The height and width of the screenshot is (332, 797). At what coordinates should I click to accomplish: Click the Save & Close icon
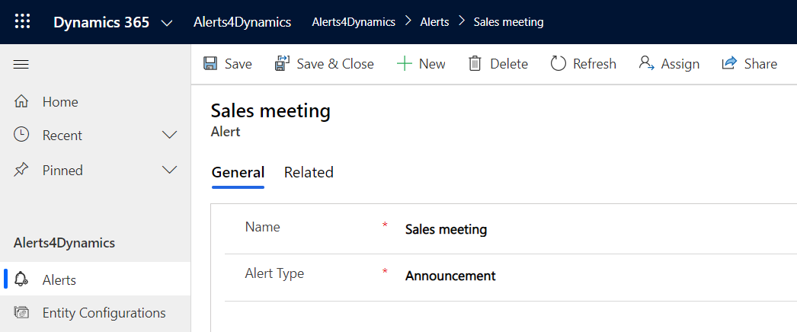click(x=282, y=64)
